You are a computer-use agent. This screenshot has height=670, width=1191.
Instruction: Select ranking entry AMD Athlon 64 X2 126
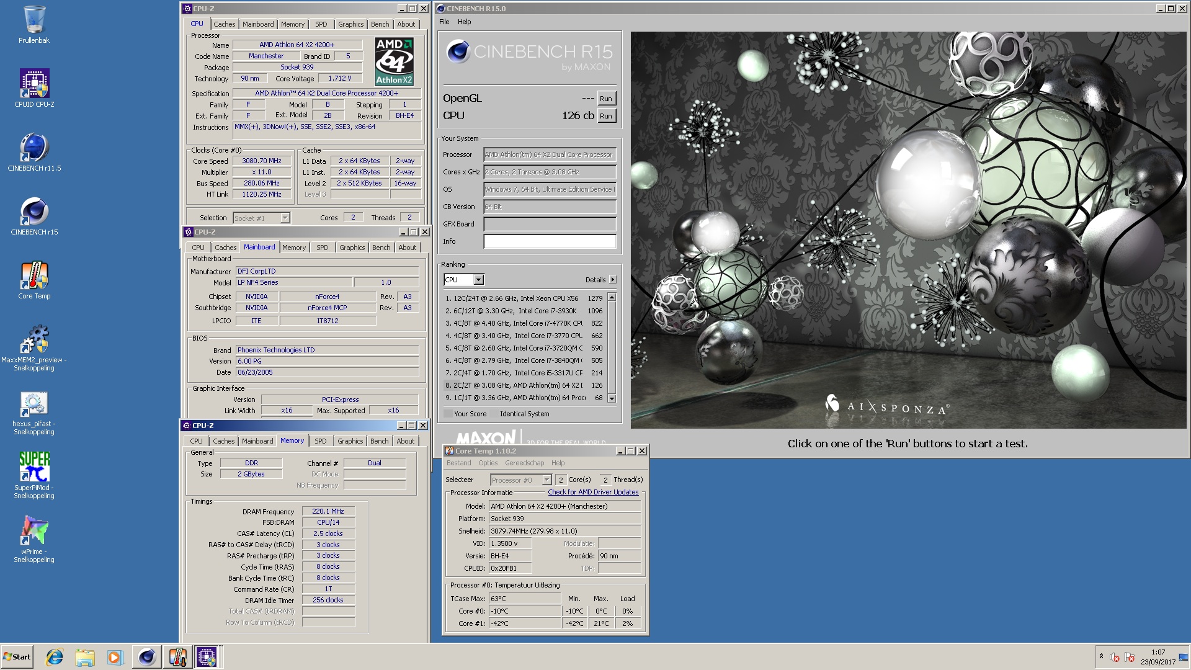coord(525,385)
